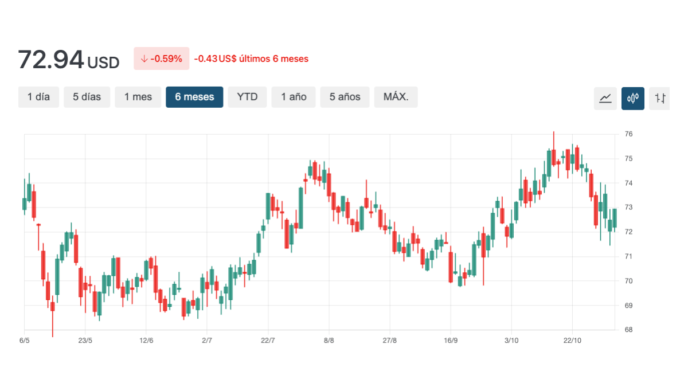
Task: Display the MÁX. full history range
Action: click(x=396, y=97)
